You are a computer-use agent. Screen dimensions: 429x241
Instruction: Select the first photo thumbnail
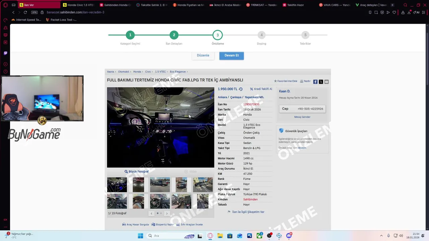pyautogui.click(x=117, y=185)
